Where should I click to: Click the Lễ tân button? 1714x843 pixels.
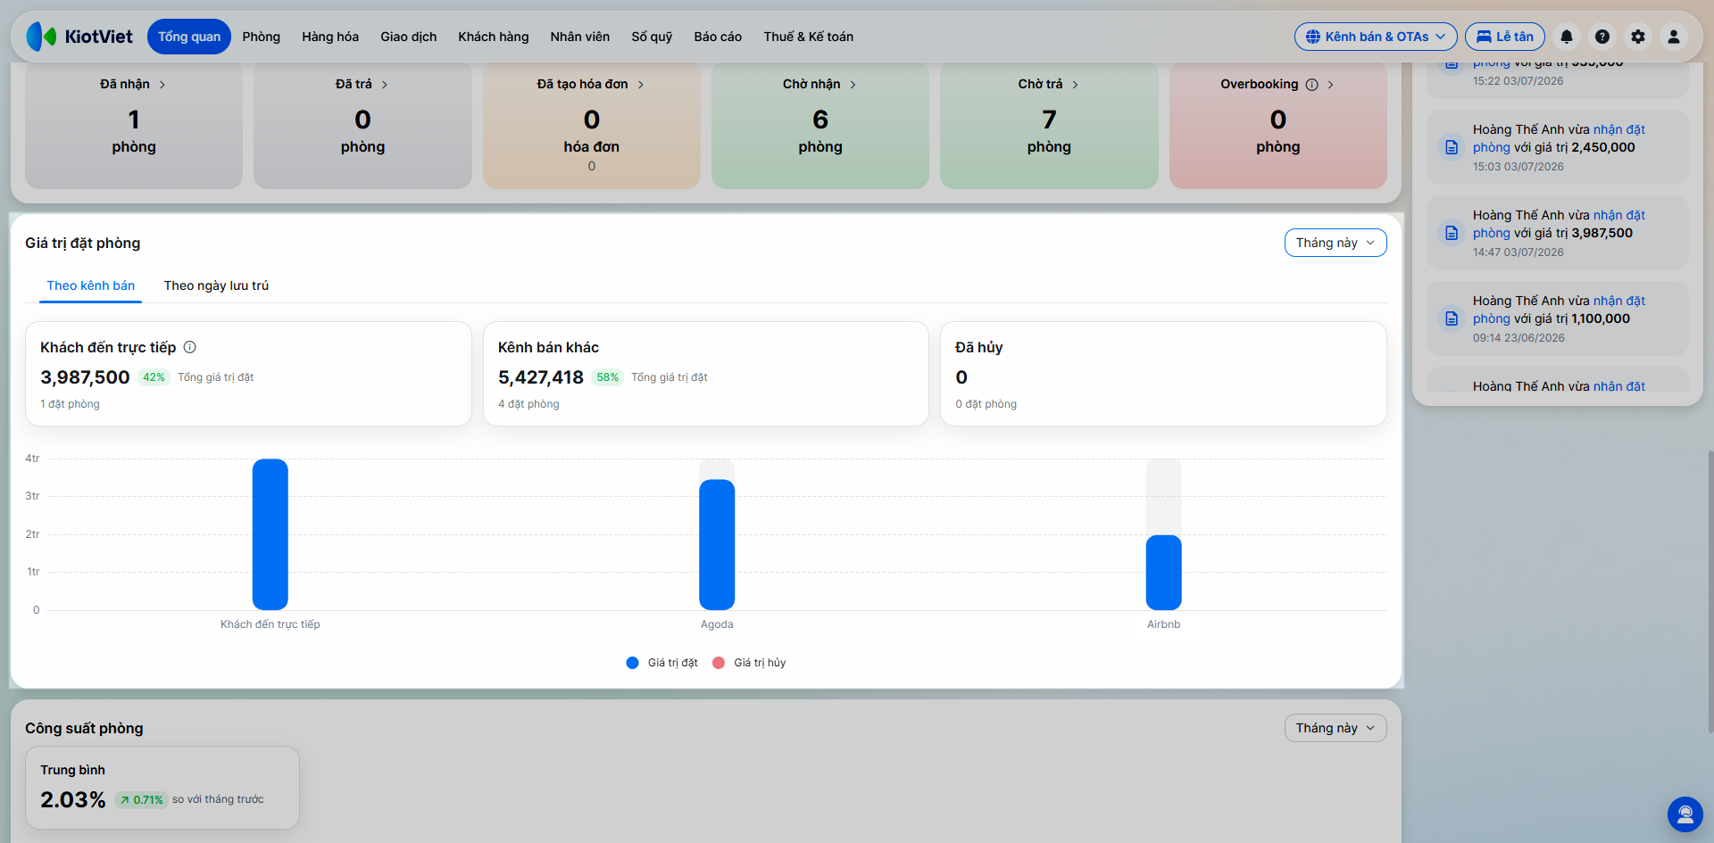tap(1505, 37)
